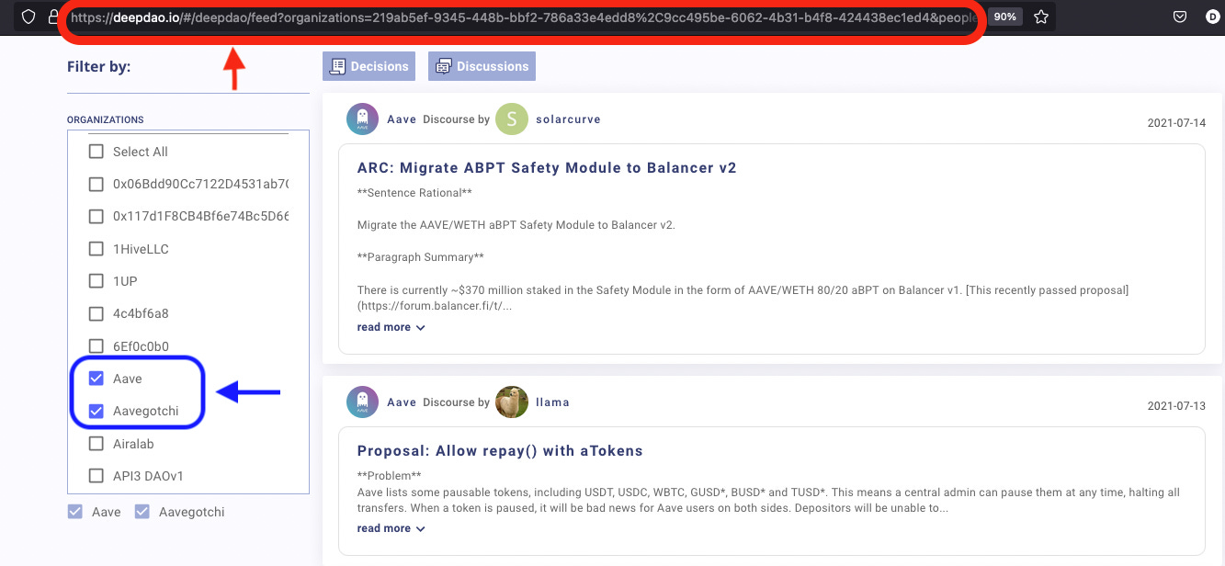Click the llama user avatar photo

click(512, 402)
